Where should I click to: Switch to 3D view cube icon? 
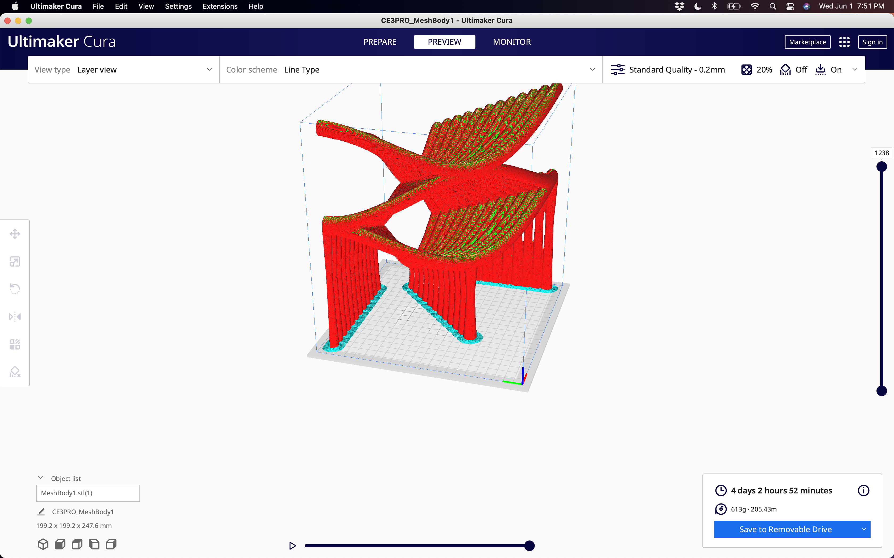point(43,544)
